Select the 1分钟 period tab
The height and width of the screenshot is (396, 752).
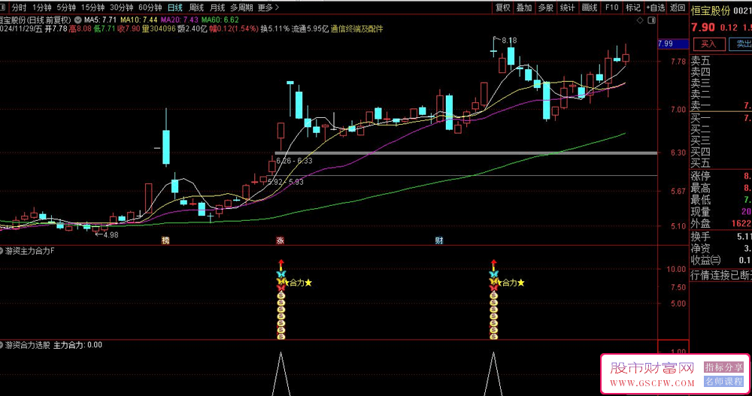42,8
